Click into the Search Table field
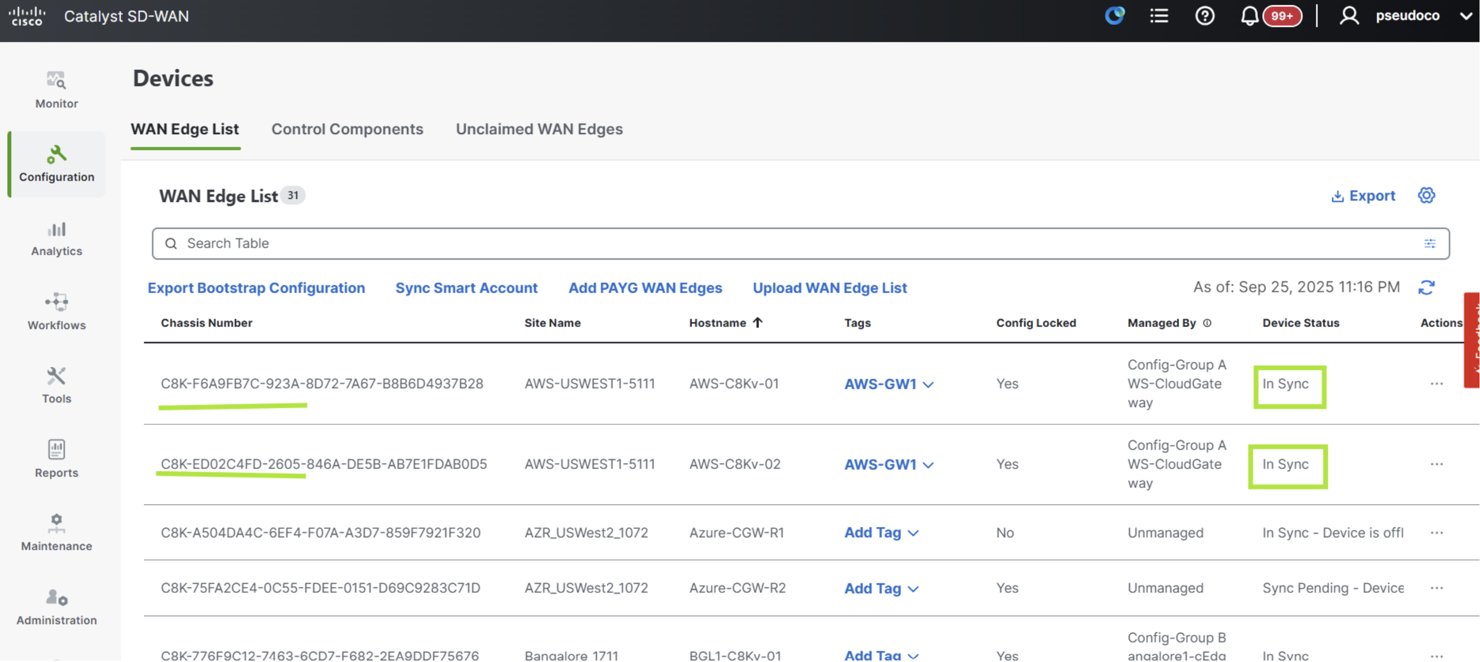 tap(800, 243)
